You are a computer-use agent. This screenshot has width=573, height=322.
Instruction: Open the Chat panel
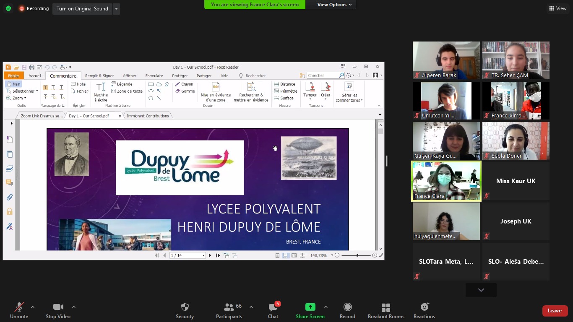click(273, 311)
